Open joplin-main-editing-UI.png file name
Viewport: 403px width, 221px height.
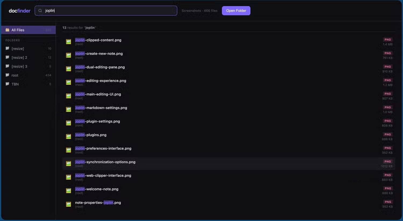98,94
